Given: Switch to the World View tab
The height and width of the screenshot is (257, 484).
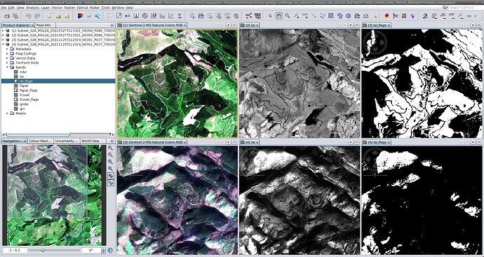Looking at the screenshot, I should [x=90, y=141].
